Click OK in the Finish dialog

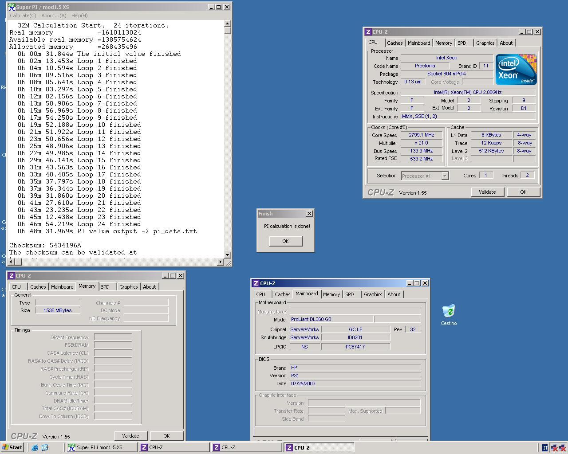285,241
